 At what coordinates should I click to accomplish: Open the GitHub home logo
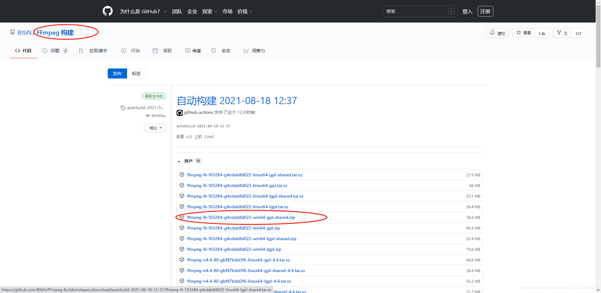108,11
